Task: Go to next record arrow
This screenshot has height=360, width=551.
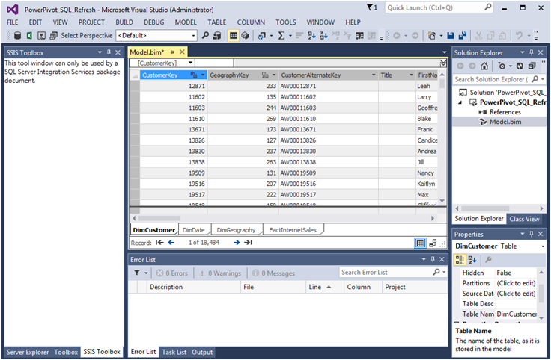Action: coord(237,243)
